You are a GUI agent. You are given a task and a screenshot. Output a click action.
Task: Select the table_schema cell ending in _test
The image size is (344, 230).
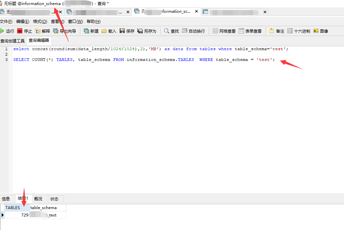point(48,215)
